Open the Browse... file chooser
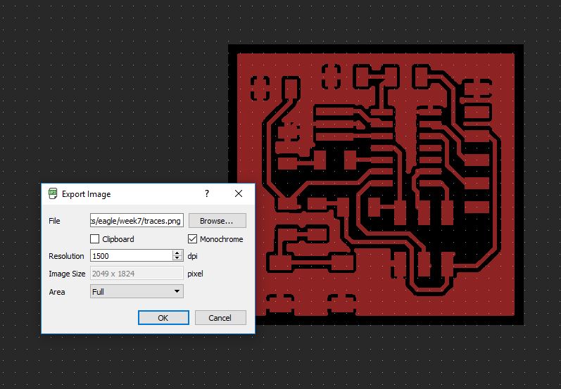This screenshot has height=389, width=561. [218, 221]
